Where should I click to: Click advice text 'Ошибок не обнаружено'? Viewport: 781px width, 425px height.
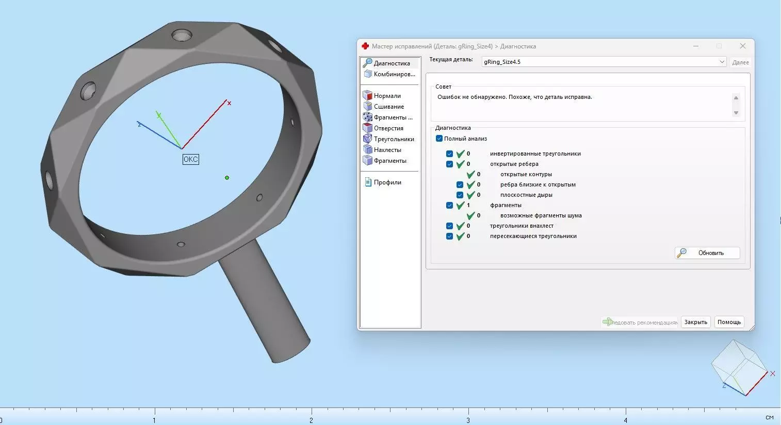pyautogui.click(x=471, y=97)
